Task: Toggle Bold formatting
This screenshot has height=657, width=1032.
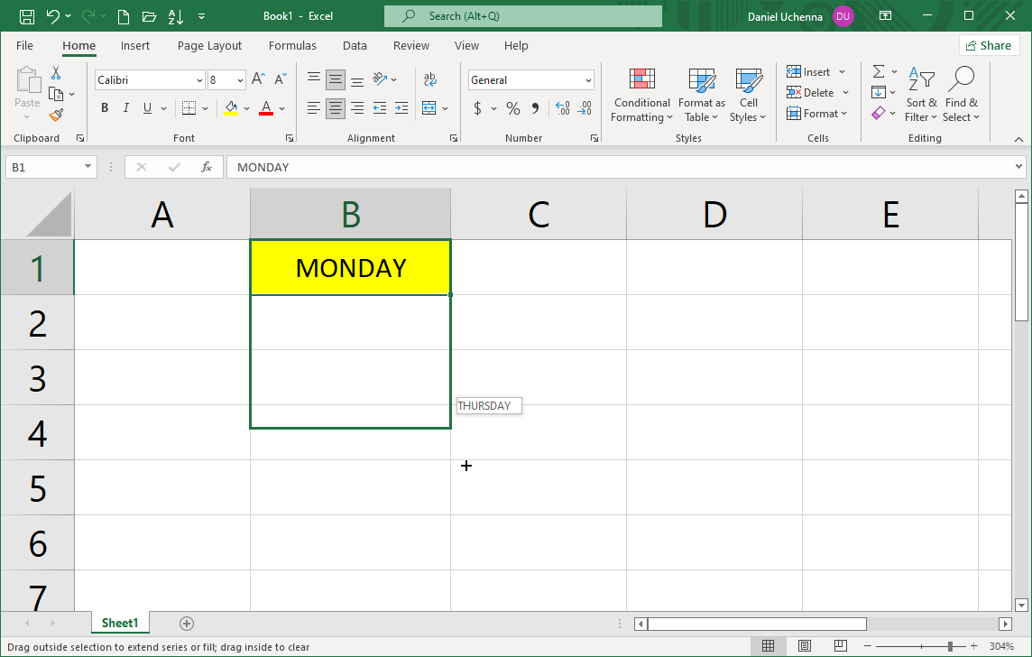Action: 105,108
